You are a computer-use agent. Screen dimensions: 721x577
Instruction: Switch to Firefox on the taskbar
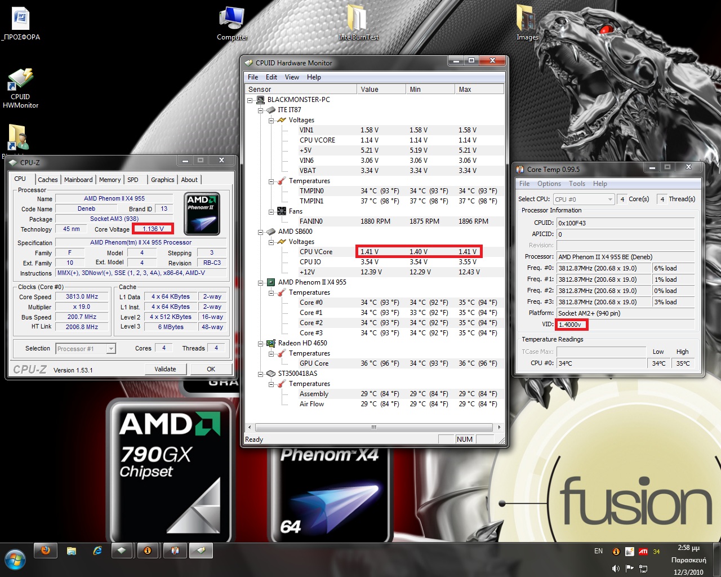pos(46,551)
